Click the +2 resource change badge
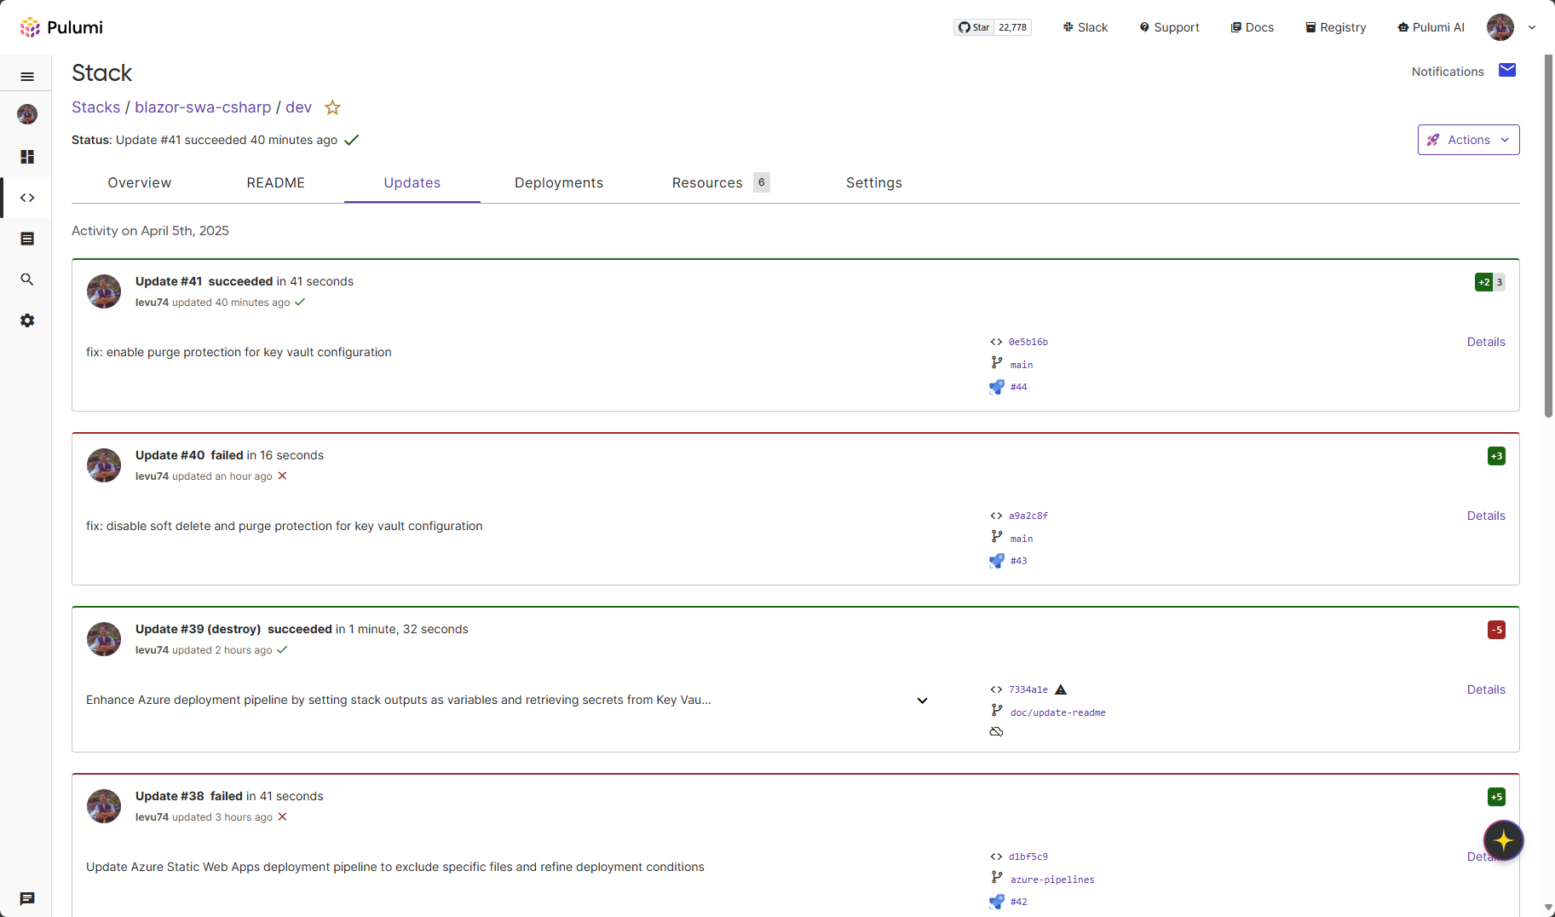 tap(1484, 282)
